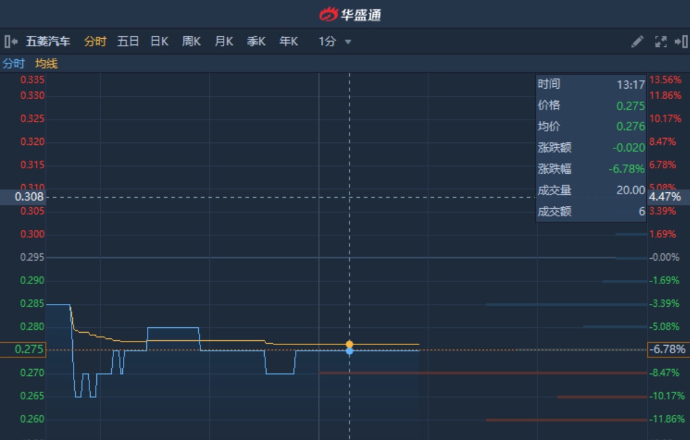Click the 均价 0.276 tooltip row
This screenshot has height=440, width=690.
591,126
